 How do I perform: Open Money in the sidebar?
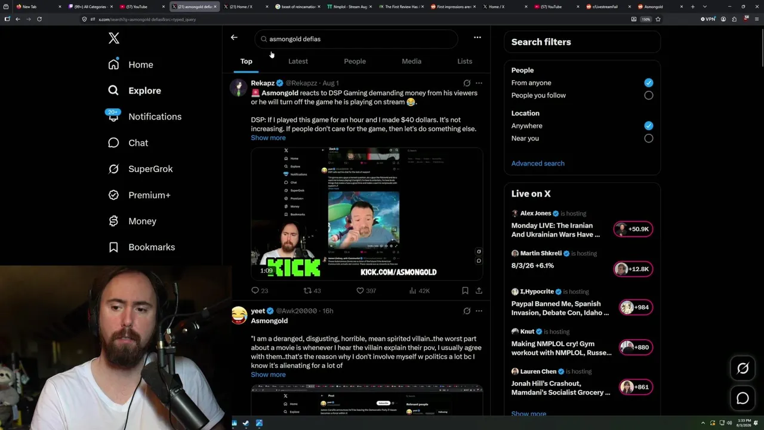(132, 221)
